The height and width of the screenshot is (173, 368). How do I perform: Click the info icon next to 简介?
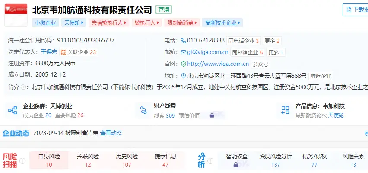click(x=23, y=87)
